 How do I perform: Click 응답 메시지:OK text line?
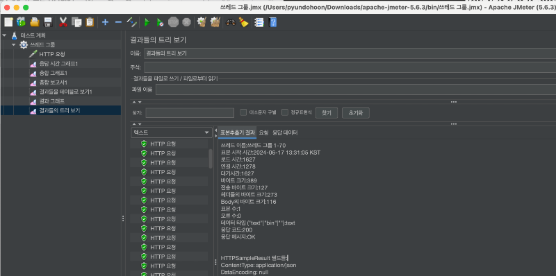pyautogui.click(x=238, y=237)
